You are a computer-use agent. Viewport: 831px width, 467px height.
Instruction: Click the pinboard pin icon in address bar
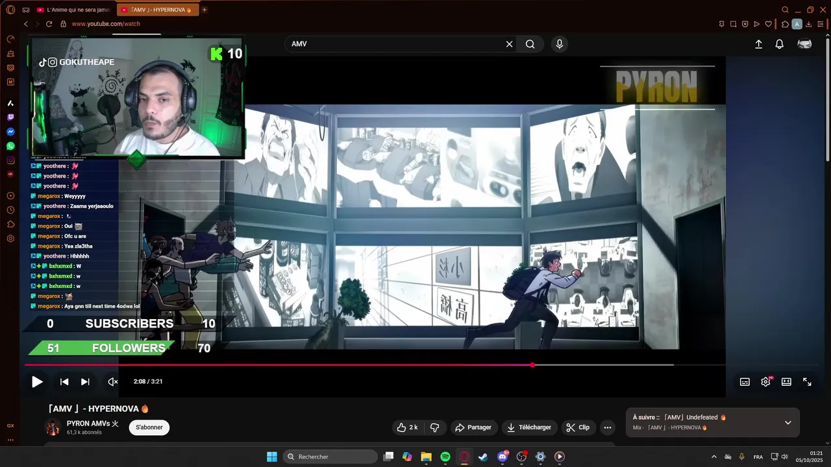pos(721,24)
